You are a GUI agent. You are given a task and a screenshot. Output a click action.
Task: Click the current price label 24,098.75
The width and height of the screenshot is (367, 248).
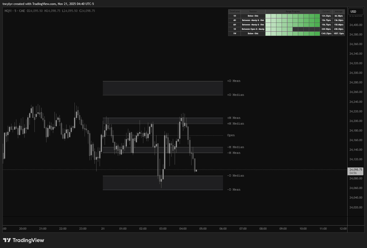[356, 169]
